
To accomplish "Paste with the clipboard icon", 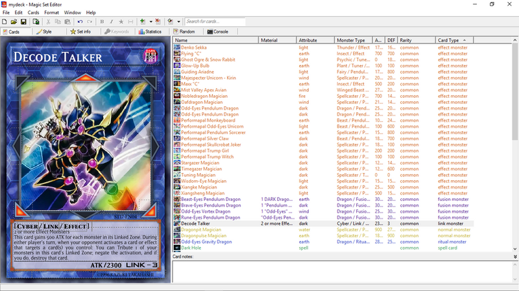I will [67, 22].
